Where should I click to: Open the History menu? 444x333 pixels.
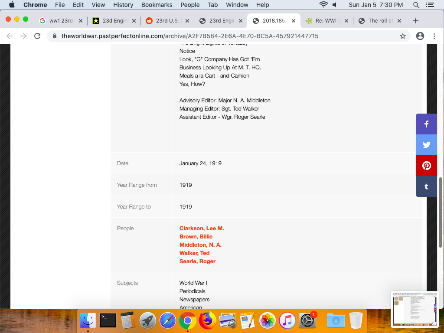(123, 5)
